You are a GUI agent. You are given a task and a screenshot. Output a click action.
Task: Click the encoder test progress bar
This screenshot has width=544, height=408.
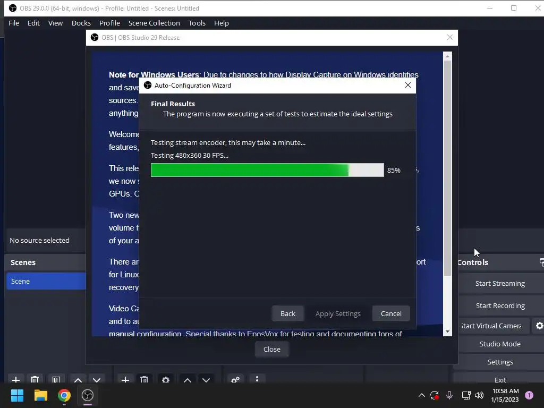point(268,170)
